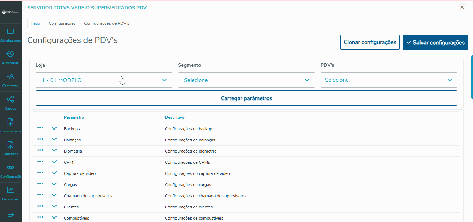473x222 pixels.
Task: Expand the Balanças parameter row
Action: (x=54, y=140)
